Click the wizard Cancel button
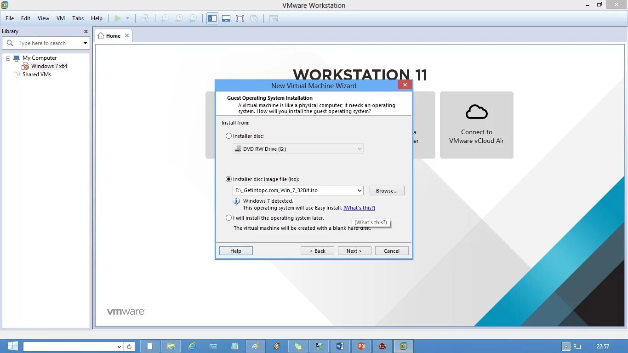Screen dimensions: 628x353 (392, 251)
